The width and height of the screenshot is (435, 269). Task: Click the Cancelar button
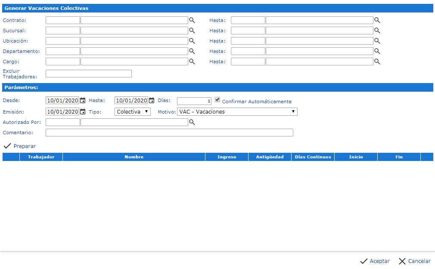(x=415, y=261)
